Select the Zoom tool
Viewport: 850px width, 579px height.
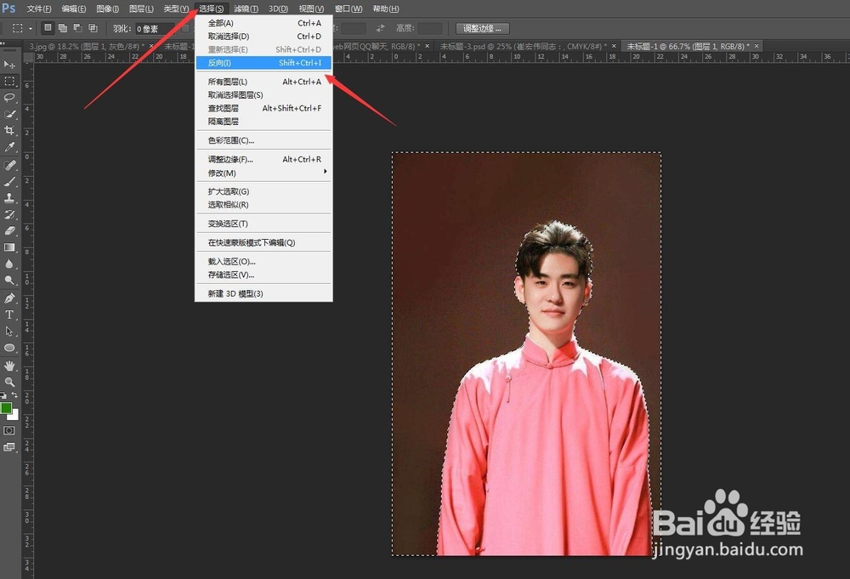coord(9,382)
